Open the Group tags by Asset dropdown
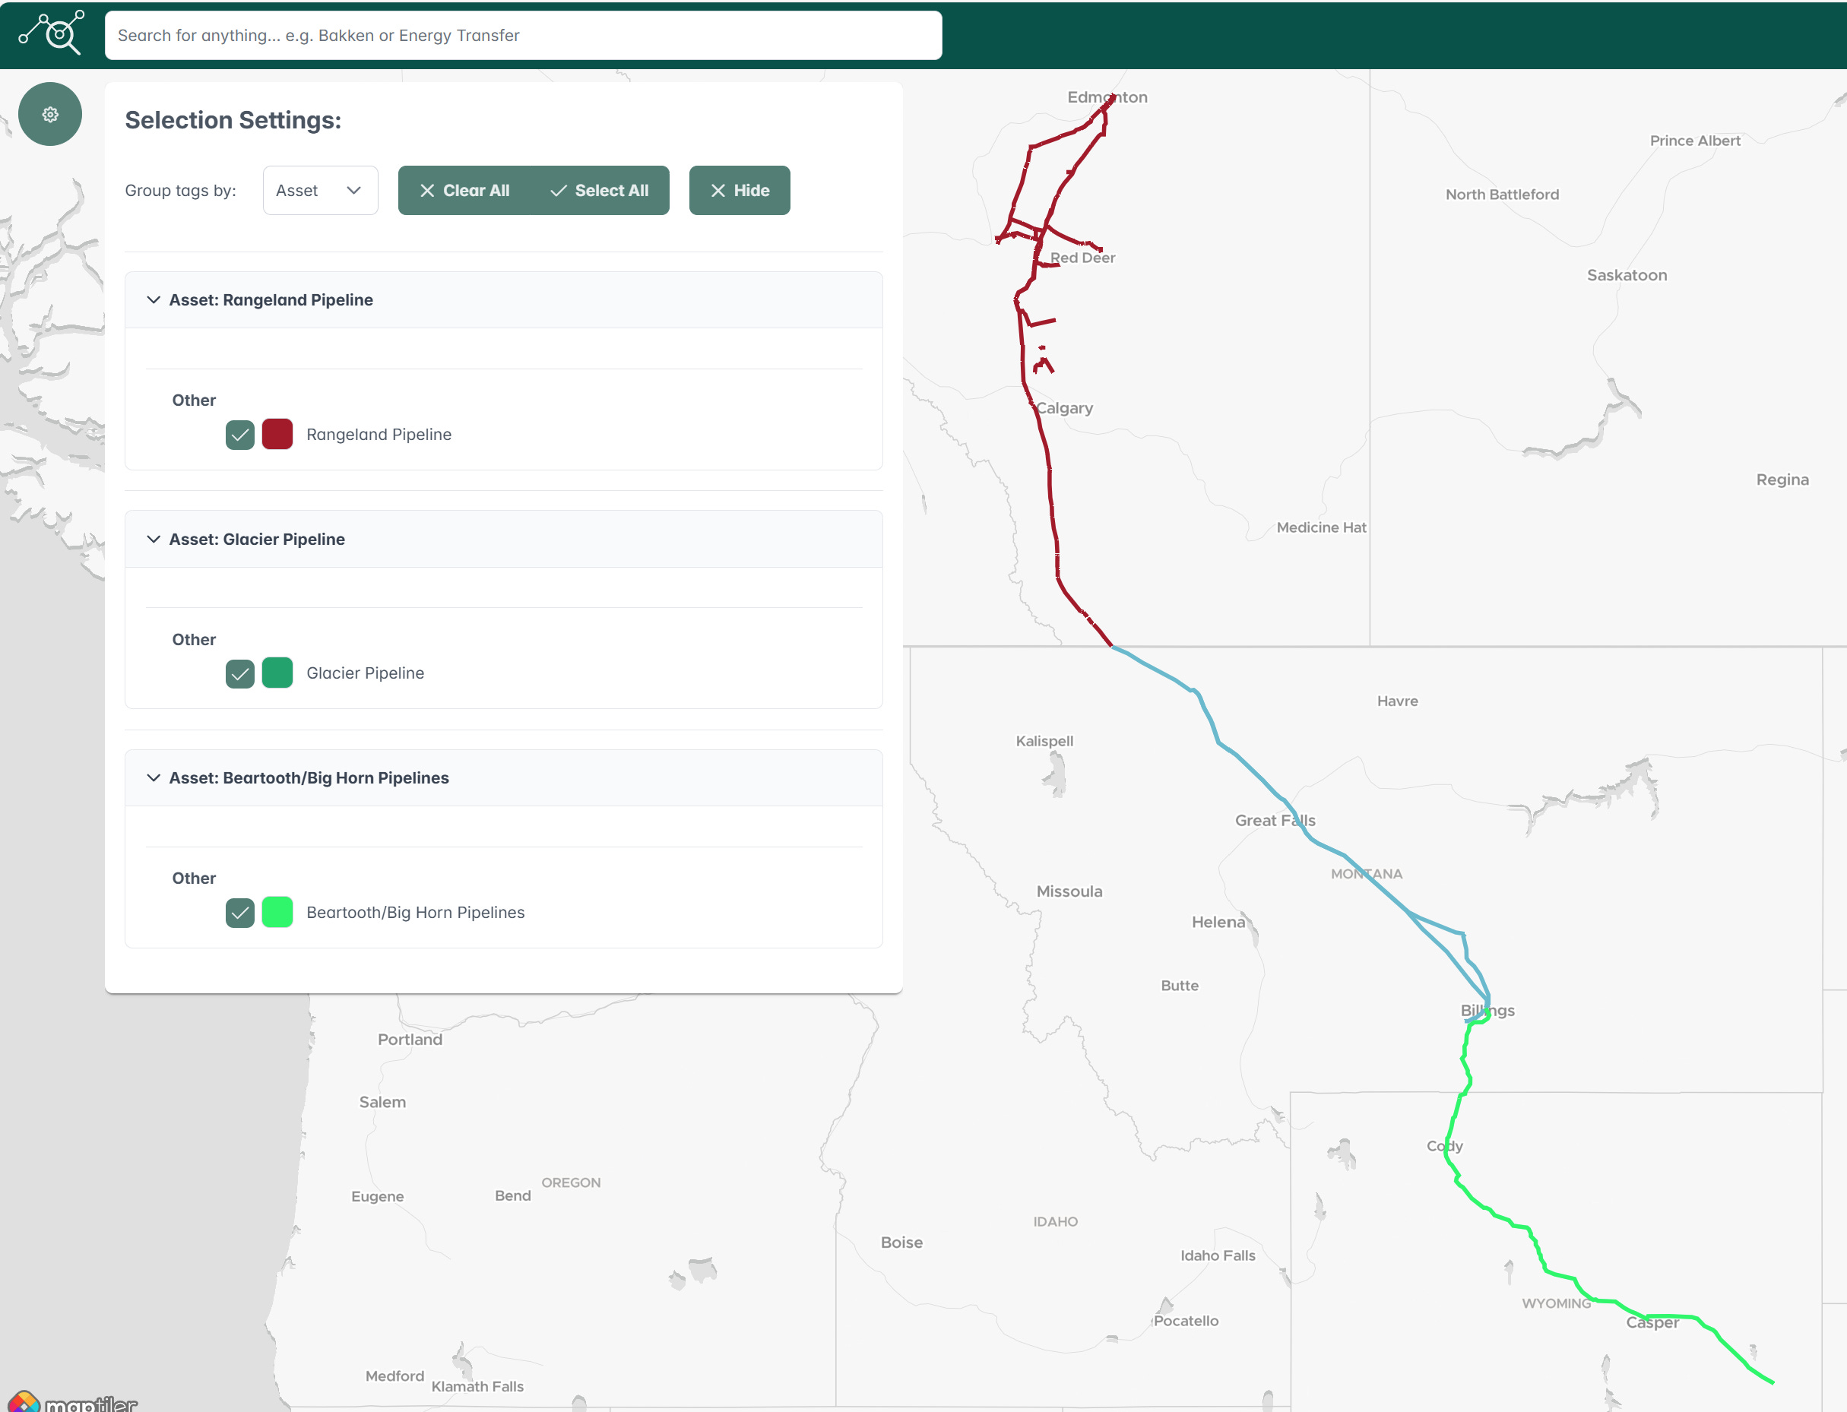1847x1412 pixels. click(319, 191)
